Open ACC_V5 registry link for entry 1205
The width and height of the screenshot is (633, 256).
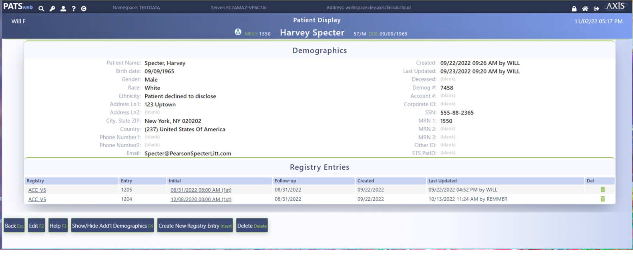37,190
